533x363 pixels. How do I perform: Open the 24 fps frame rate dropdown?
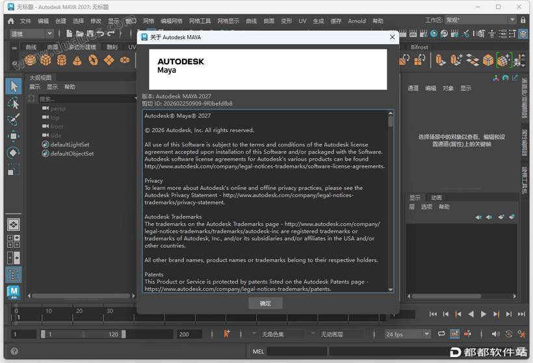(408, 334)
